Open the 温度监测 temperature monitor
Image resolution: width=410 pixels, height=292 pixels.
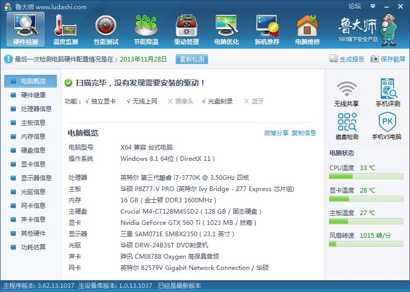[65, 29]
